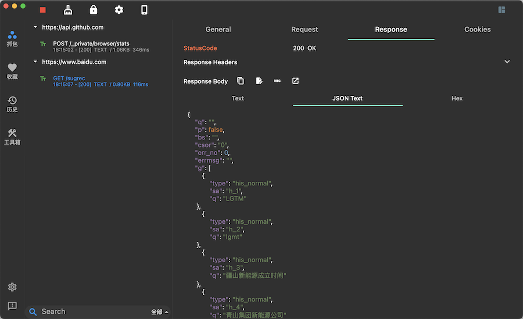Open the 工具箱 toolbox sidebar section
This screenshot has width=523, height=319.
(x=12, y=137)
